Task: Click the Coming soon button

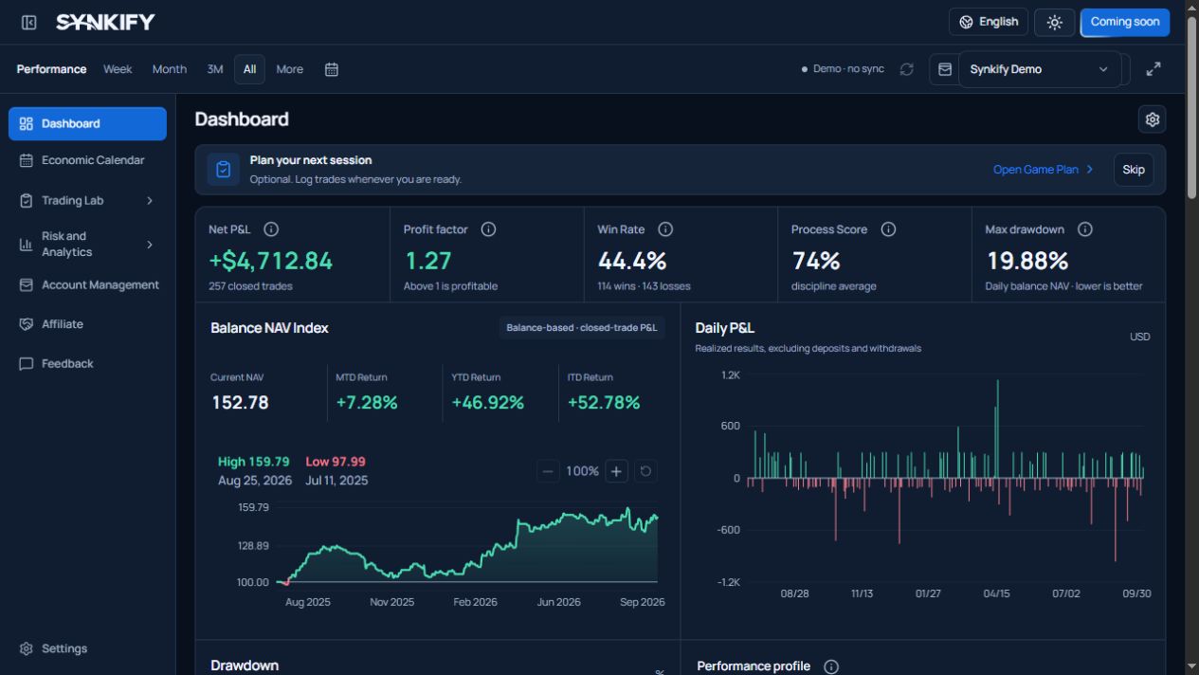Action: [x=1125, y=22]
